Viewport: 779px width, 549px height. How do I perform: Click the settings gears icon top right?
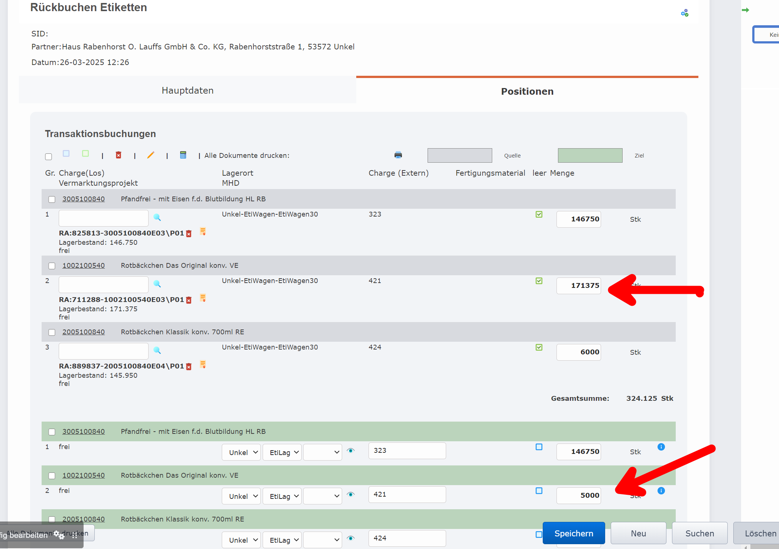[x=684, y=13]
